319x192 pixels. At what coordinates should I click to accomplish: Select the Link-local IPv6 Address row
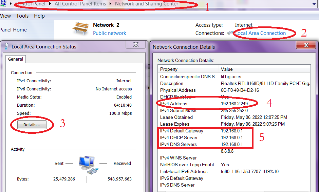(234, 171)
